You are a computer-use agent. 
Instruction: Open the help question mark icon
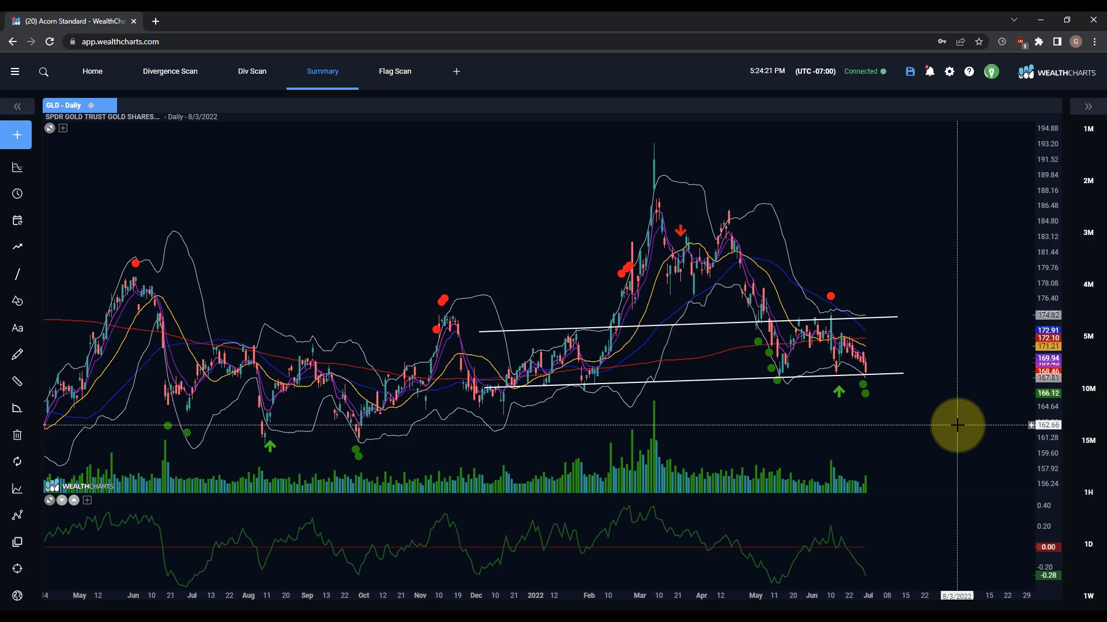coord(969,71)
